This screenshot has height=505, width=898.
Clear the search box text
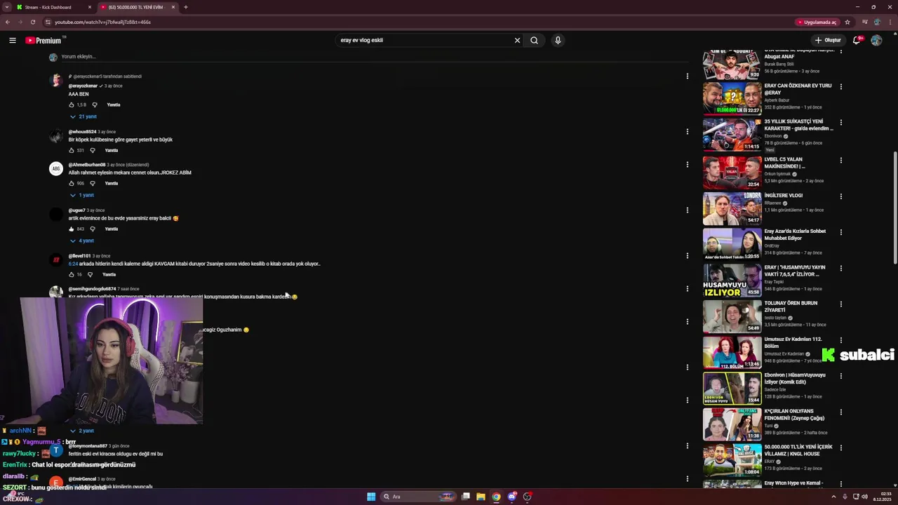click(x=517, y=40)
